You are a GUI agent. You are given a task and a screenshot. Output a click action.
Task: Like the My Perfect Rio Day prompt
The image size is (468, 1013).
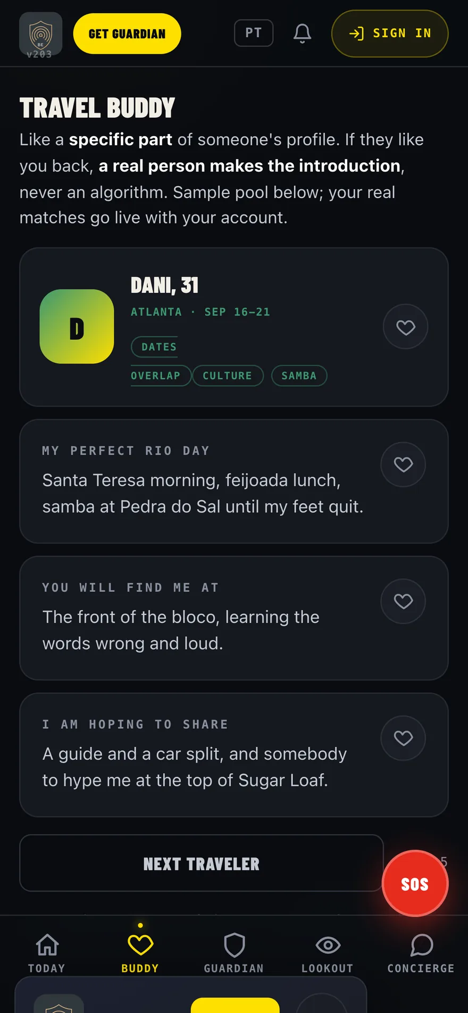[403, 464]
